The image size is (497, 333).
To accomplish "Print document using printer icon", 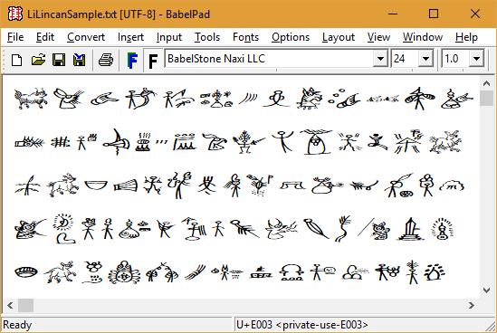I will (106, 60).
